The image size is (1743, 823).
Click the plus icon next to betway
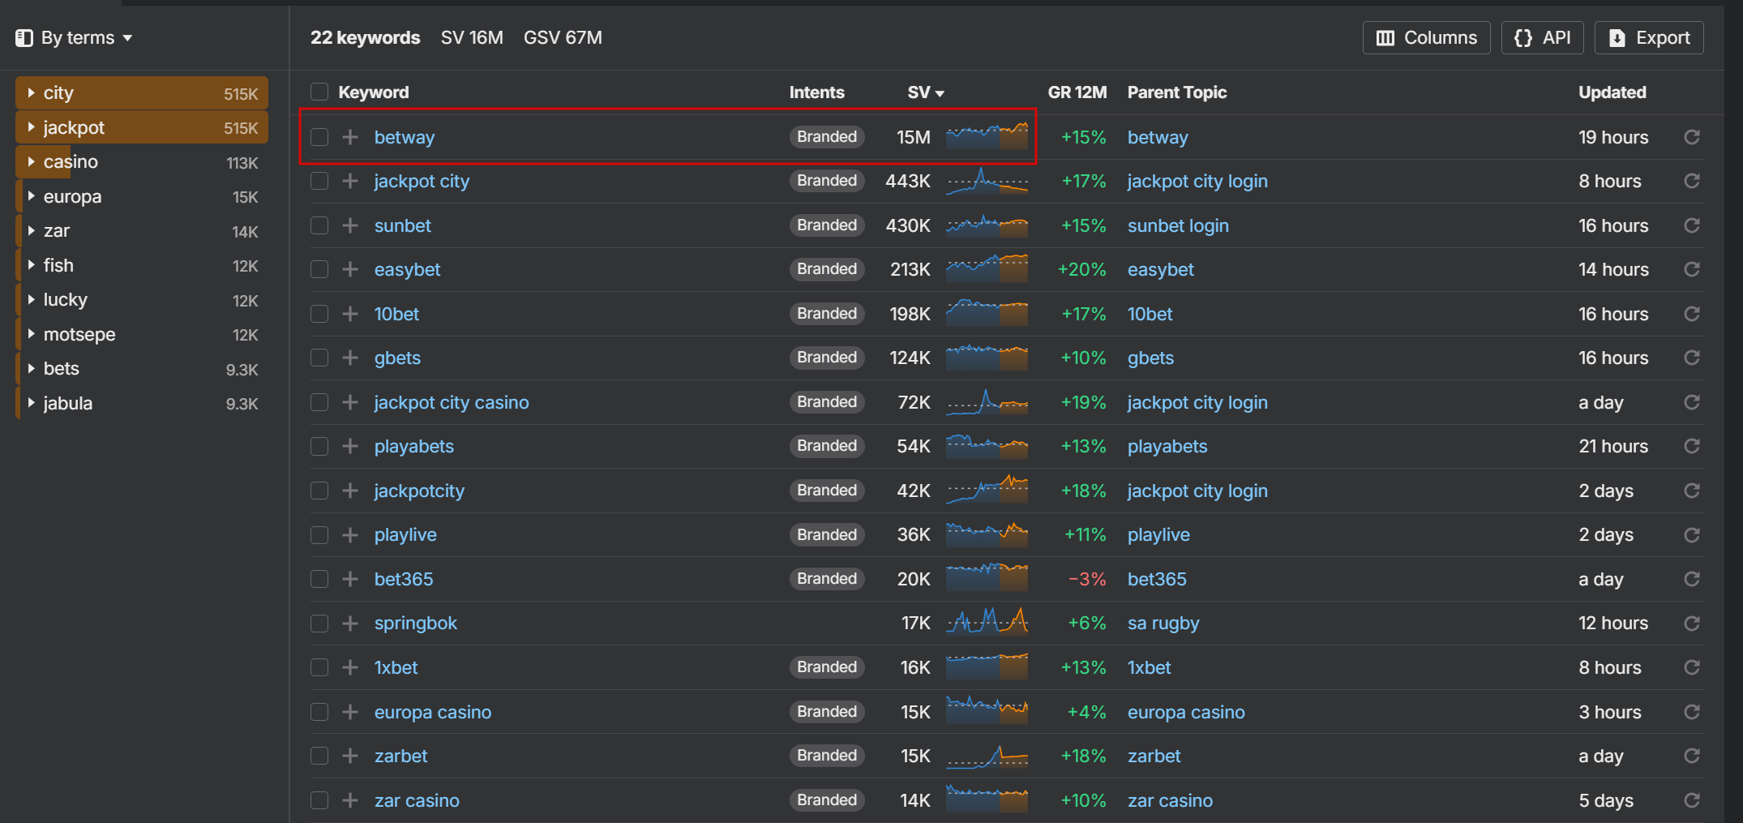tap(350, 137)
